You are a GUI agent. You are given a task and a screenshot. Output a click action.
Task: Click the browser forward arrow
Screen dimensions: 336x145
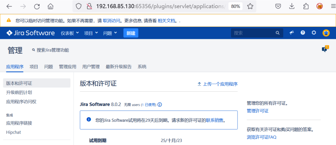click(23, 7)
